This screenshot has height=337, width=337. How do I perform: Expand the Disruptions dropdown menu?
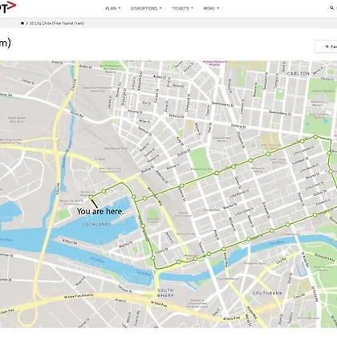(146, 8)
